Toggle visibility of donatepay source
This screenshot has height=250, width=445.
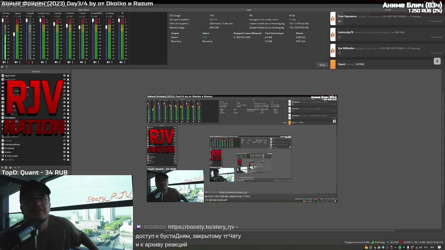64,118
